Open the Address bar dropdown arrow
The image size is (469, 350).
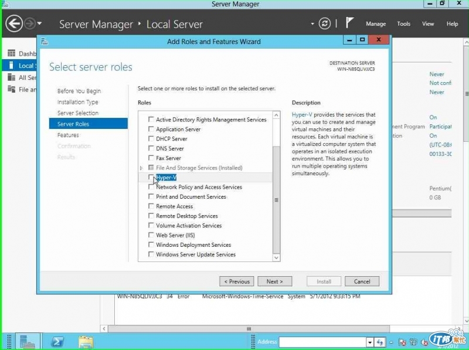(x=370, y=342)
